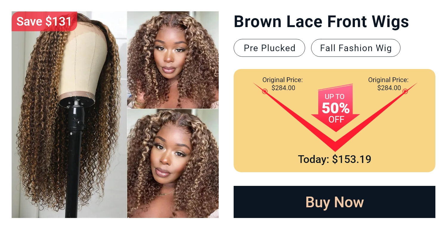
Task: Click the left red circle price marker
Action: pyautogui.click(x=265, y=91)
